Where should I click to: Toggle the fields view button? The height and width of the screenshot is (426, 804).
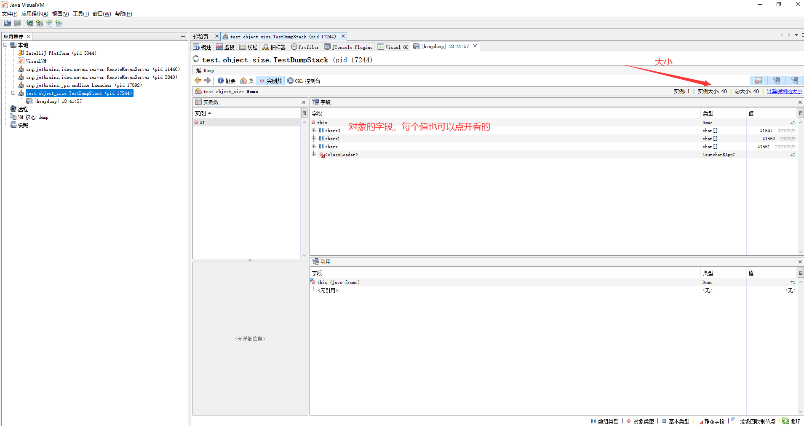tap(777, 80)
